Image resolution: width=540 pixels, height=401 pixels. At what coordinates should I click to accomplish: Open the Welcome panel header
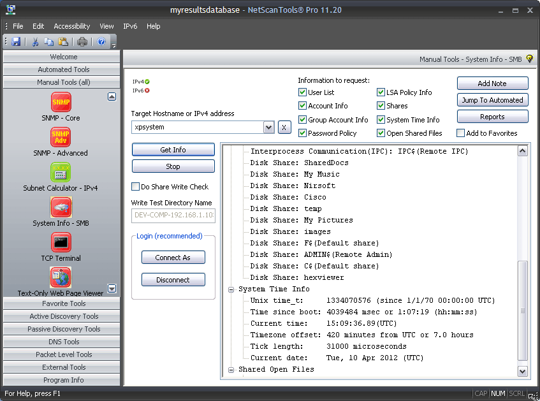click(x=62, y=57)
